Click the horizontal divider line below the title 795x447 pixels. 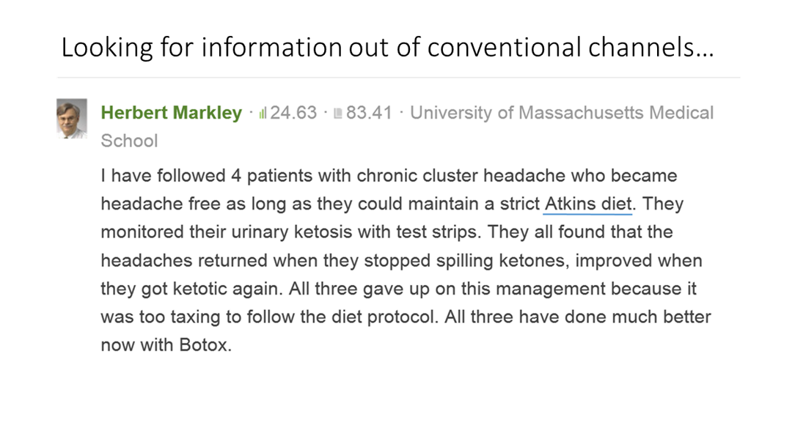click(x=398, y=78)
